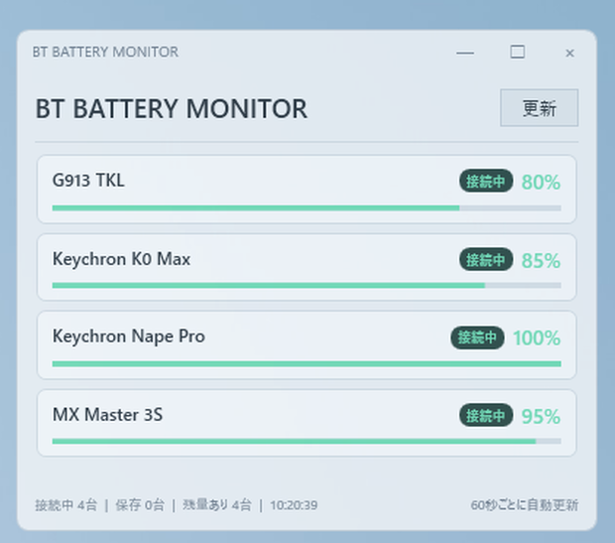Click the MX Master 3S battery bar
Image resolution: width=615 pixels, height=543 pixels.
click(x=307, y=442)
